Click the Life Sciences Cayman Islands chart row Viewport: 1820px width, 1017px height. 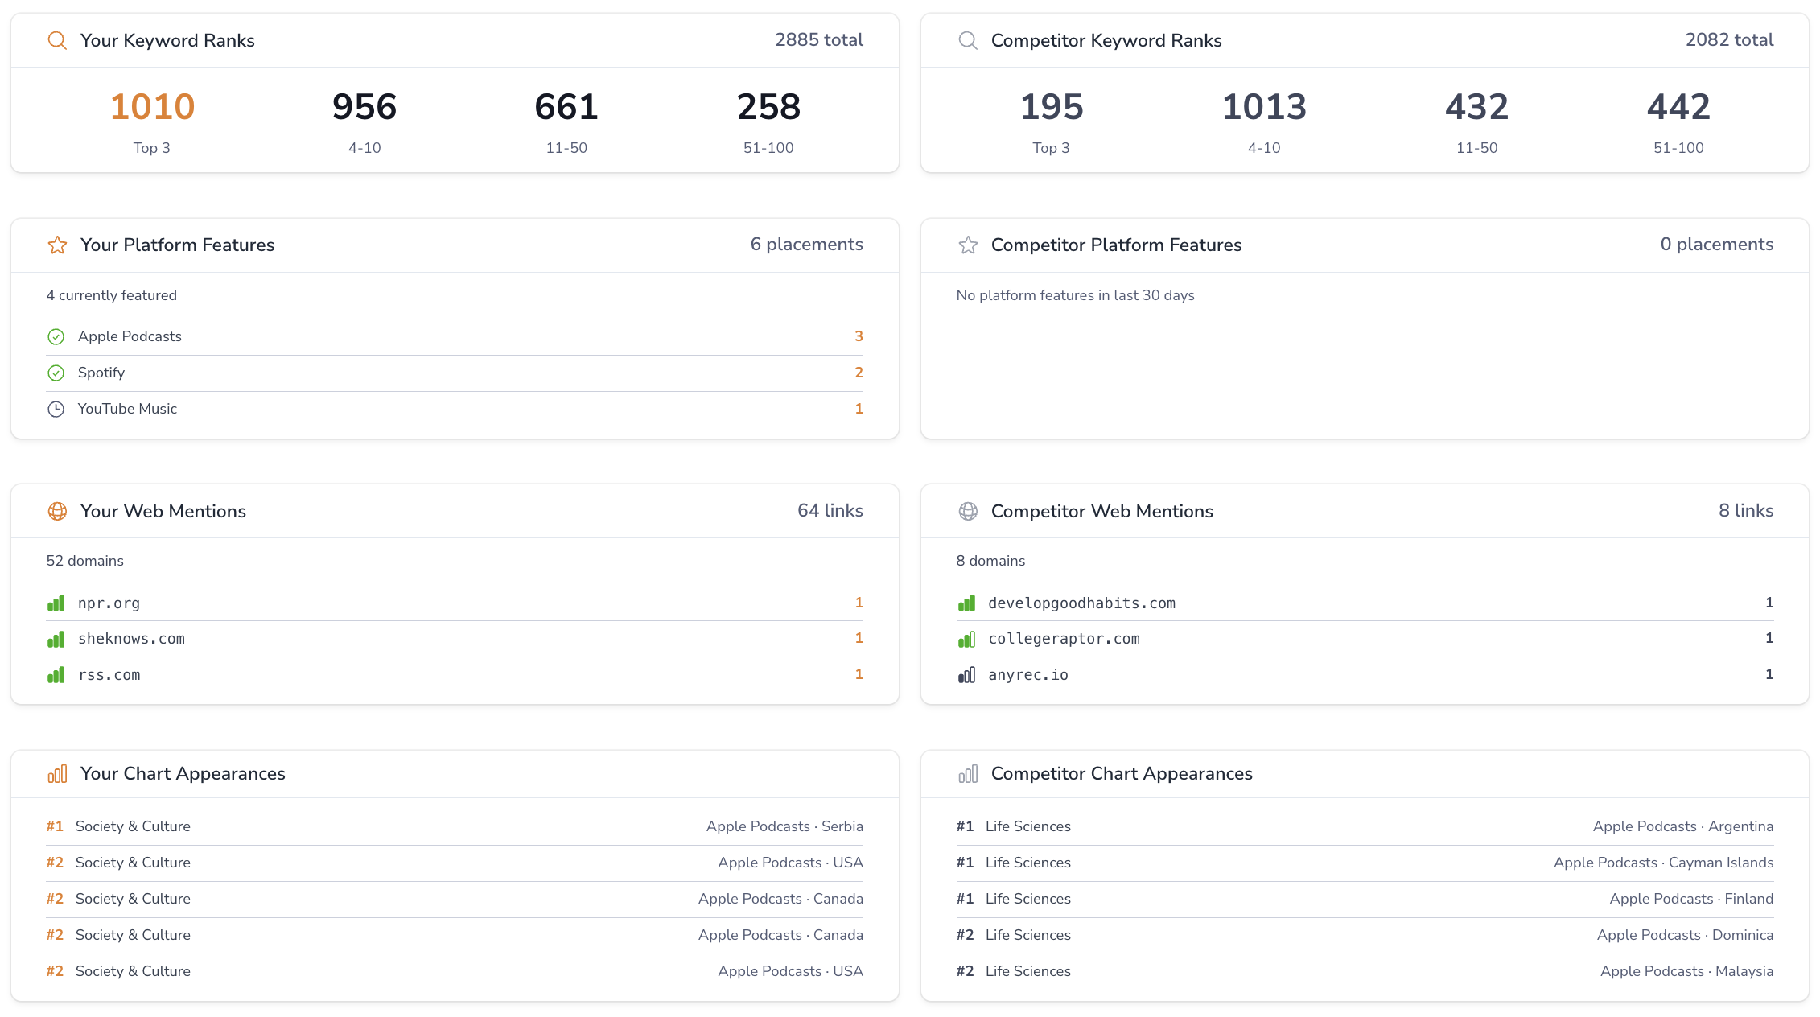tap(1364, 863)
